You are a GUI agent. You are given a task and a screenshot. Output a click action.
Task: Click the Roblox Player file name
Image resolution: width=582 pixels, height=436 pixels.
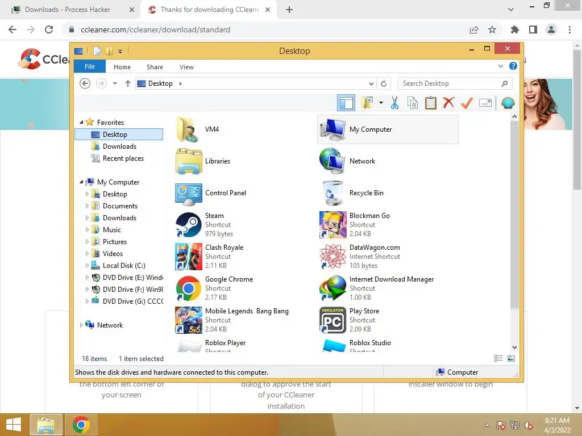(x=225, y=343)
